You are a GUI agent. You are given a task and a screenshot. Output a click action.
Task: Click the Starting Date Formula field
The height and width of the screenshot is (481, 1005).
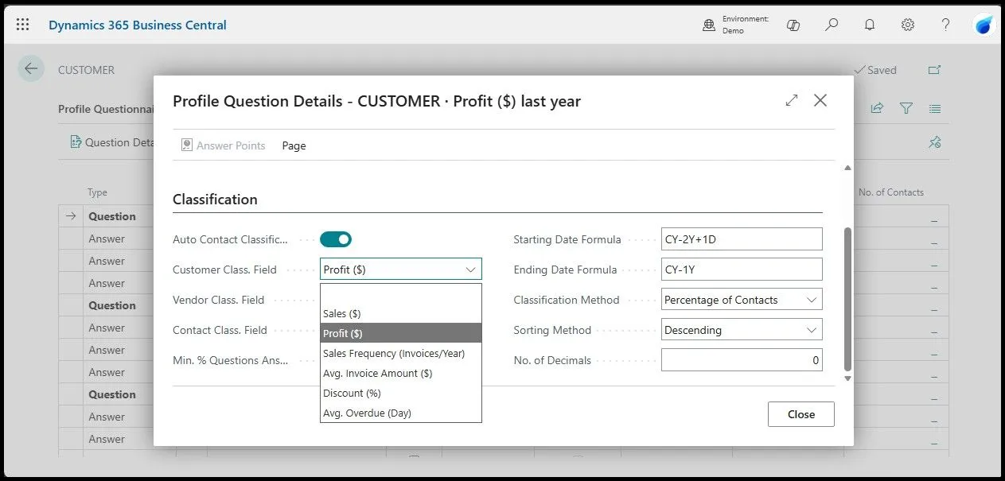(x=742, y=239)
